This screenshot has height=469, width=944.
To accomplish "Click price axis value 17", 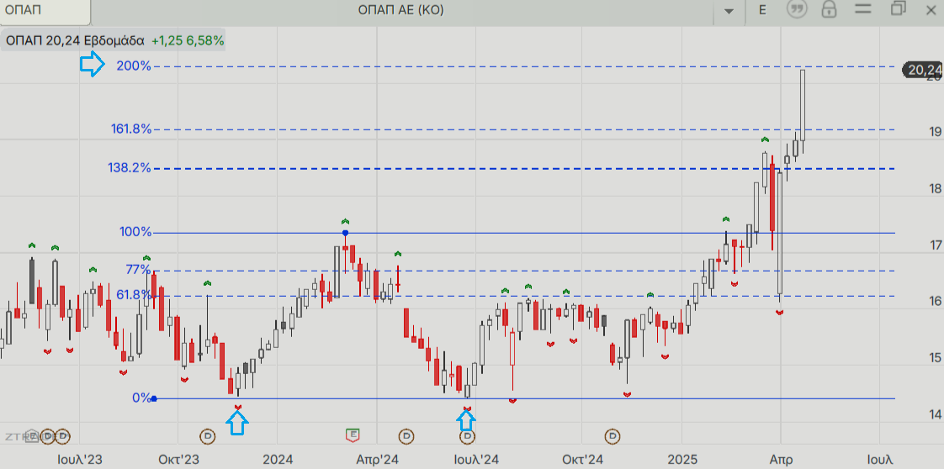I will [935, 245].
